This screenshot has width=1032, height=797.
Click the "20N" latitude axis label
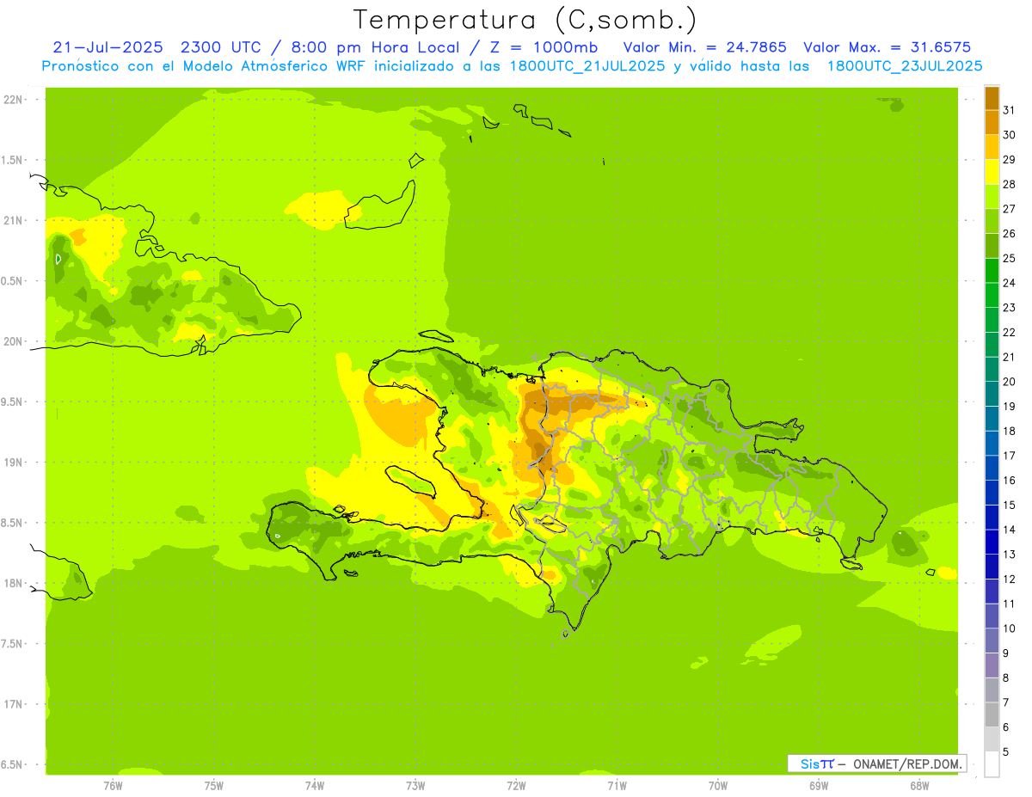tap(15, 341)
